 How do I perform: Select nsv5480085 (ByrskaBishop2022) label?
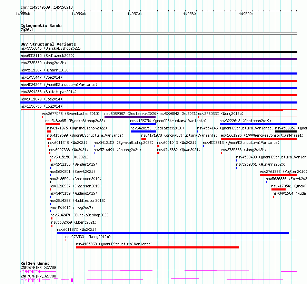click(x=75, y=121)
